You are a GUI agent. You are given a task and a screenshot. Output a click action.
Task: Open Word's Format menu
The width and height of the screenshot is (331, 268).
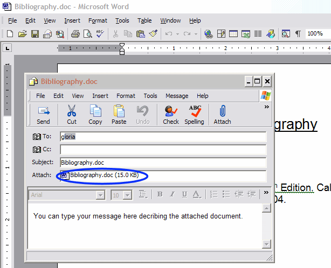98,20
